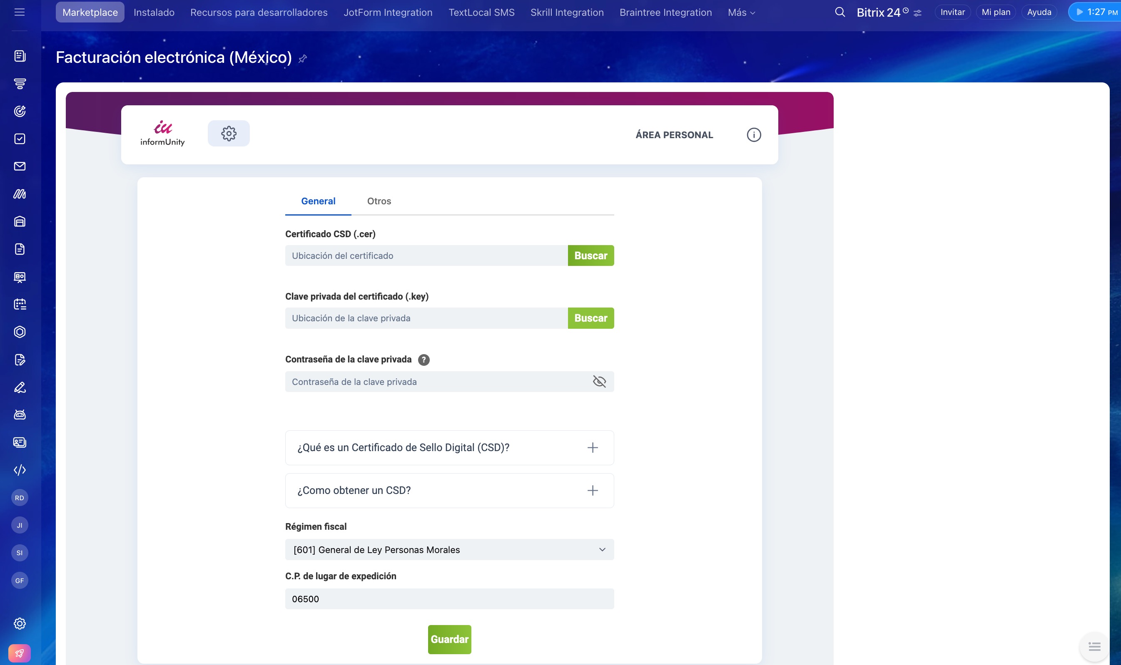This screenshot has width=1121, height=665.
Task: Open the mail icon in left sidebar
Action: coord(20,166)
